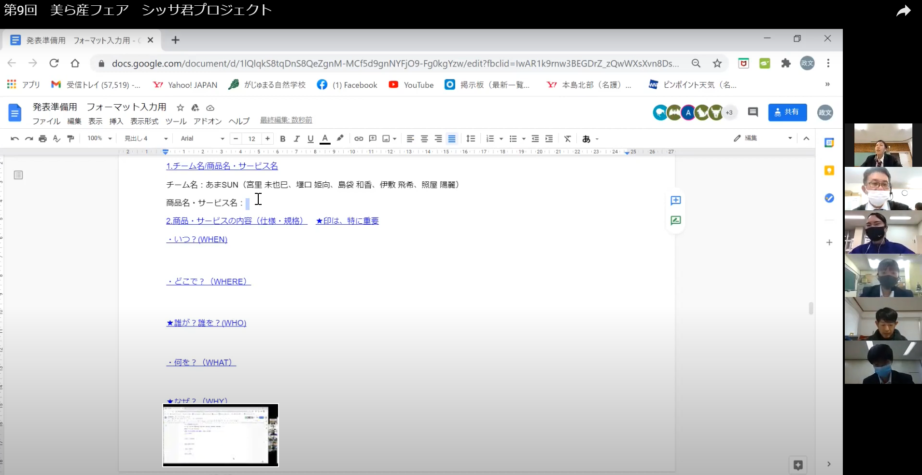Click the add comment icon beside page
Viewport: 922px width, 475px height.
[x=676, y=200]
